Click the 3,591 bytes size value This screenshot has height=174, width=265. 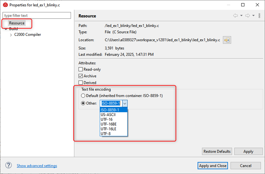click(x=114, y=48)
